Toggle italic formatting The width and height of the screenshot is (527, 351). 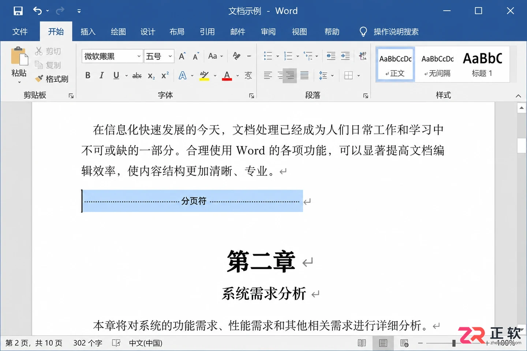[x=102, y=75]
